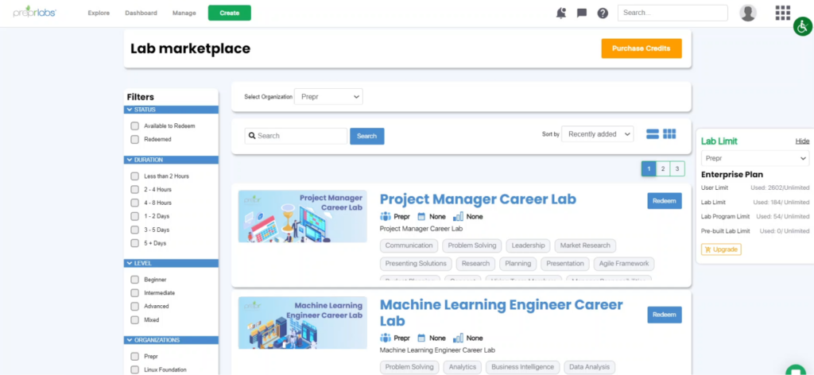The width and height of the screenshot is (814, 375).
Task: Open the apps grid menu icon
Action: click(782, 13)
